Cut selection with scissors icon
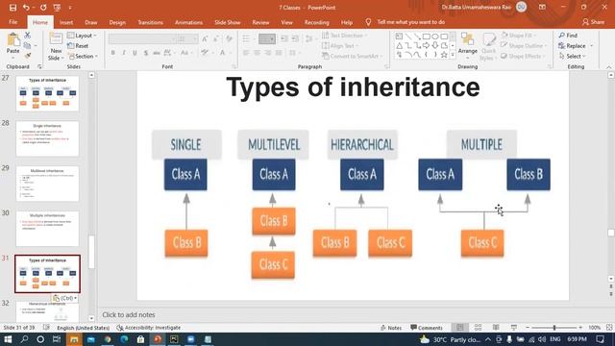Screen dimensions: 615x346 click(x=28, y=36)
